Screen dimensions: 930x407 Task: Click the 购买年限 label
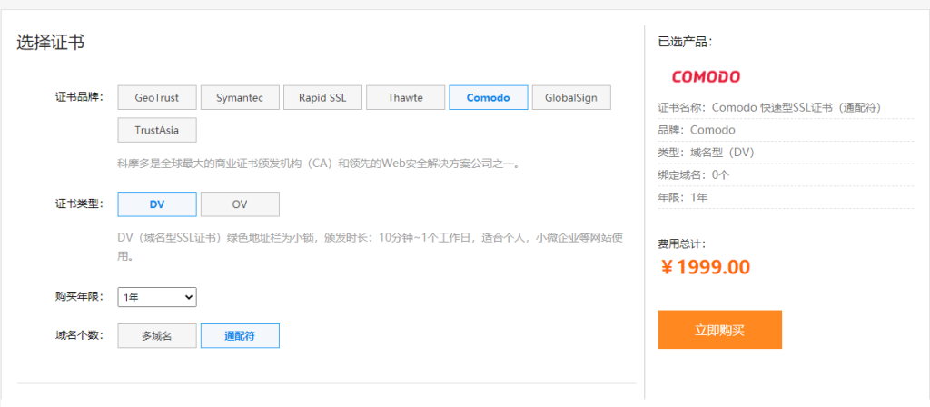80,297
